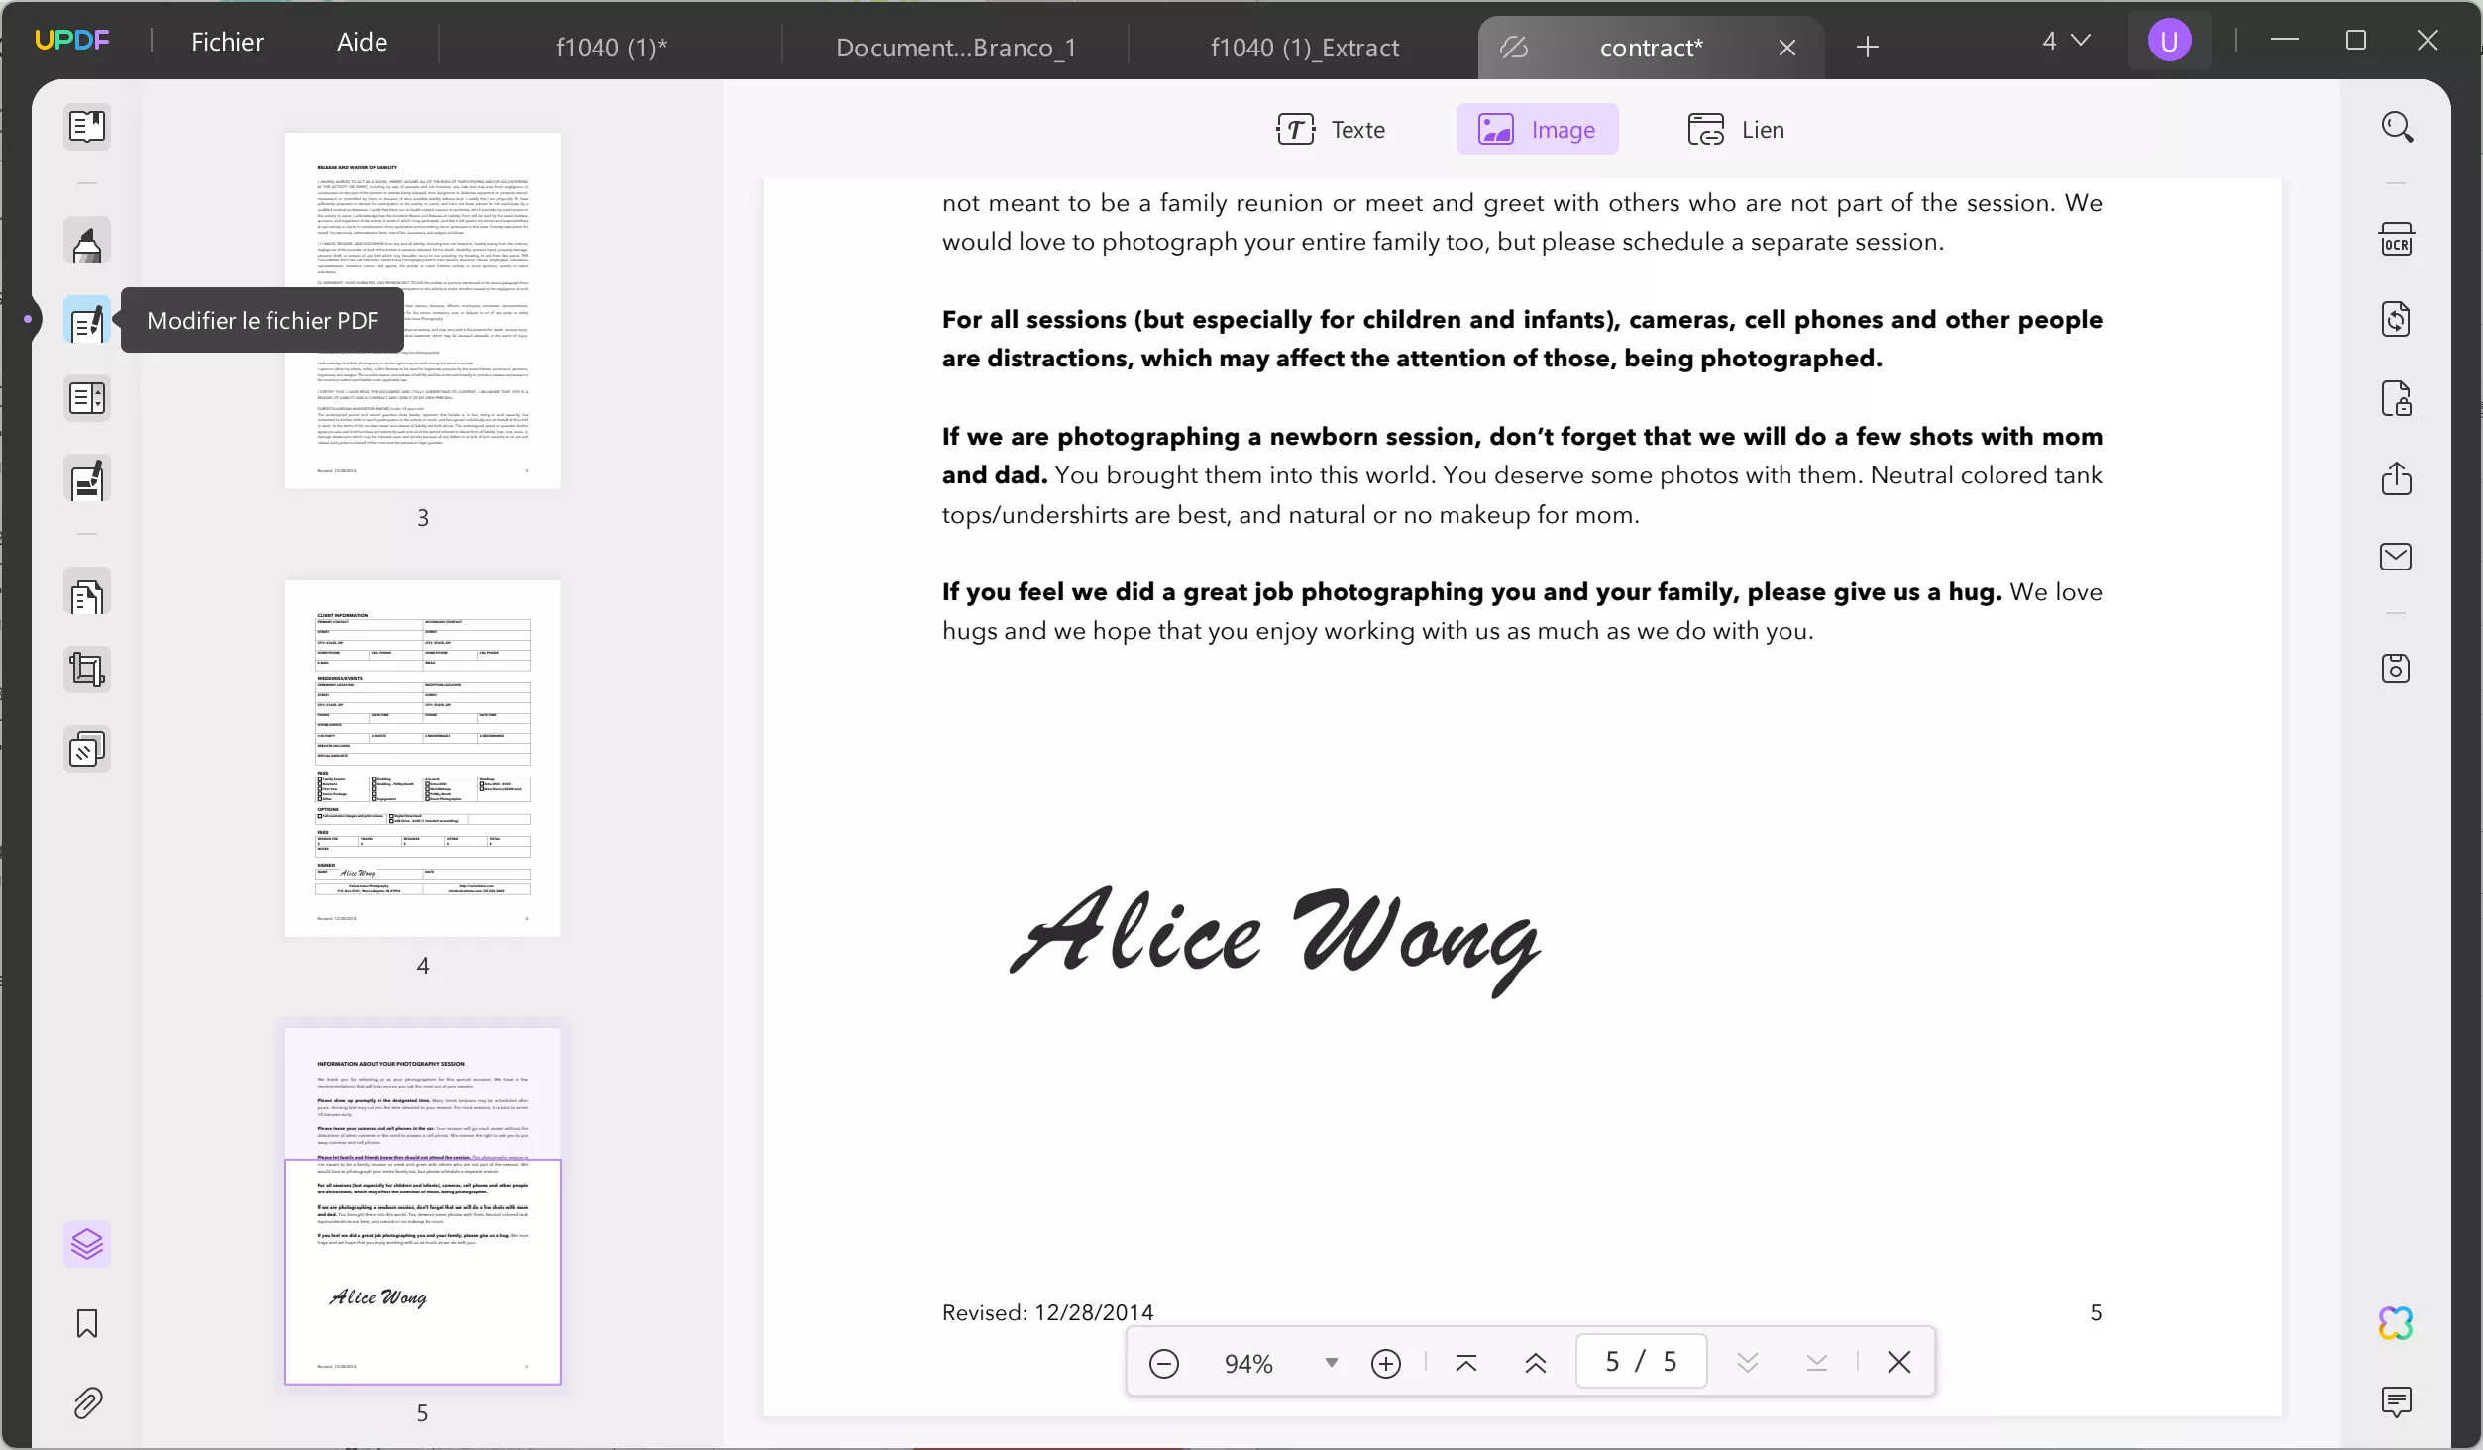2483x1450 pixels.
Task: Open the Fichier menu
Action: [x=227, y=41]
